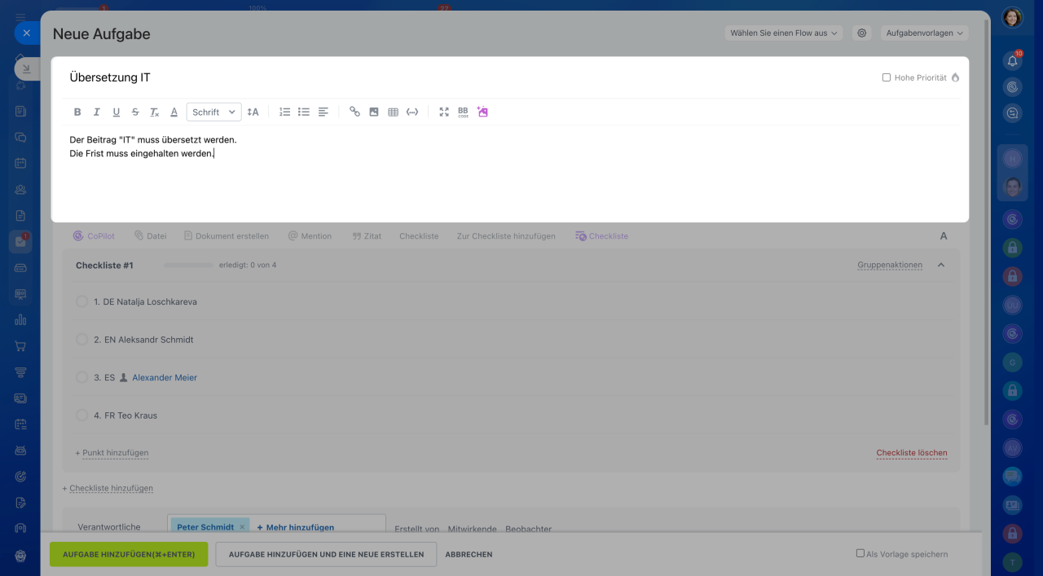Open the tasks icon in left sidebar

20,241
